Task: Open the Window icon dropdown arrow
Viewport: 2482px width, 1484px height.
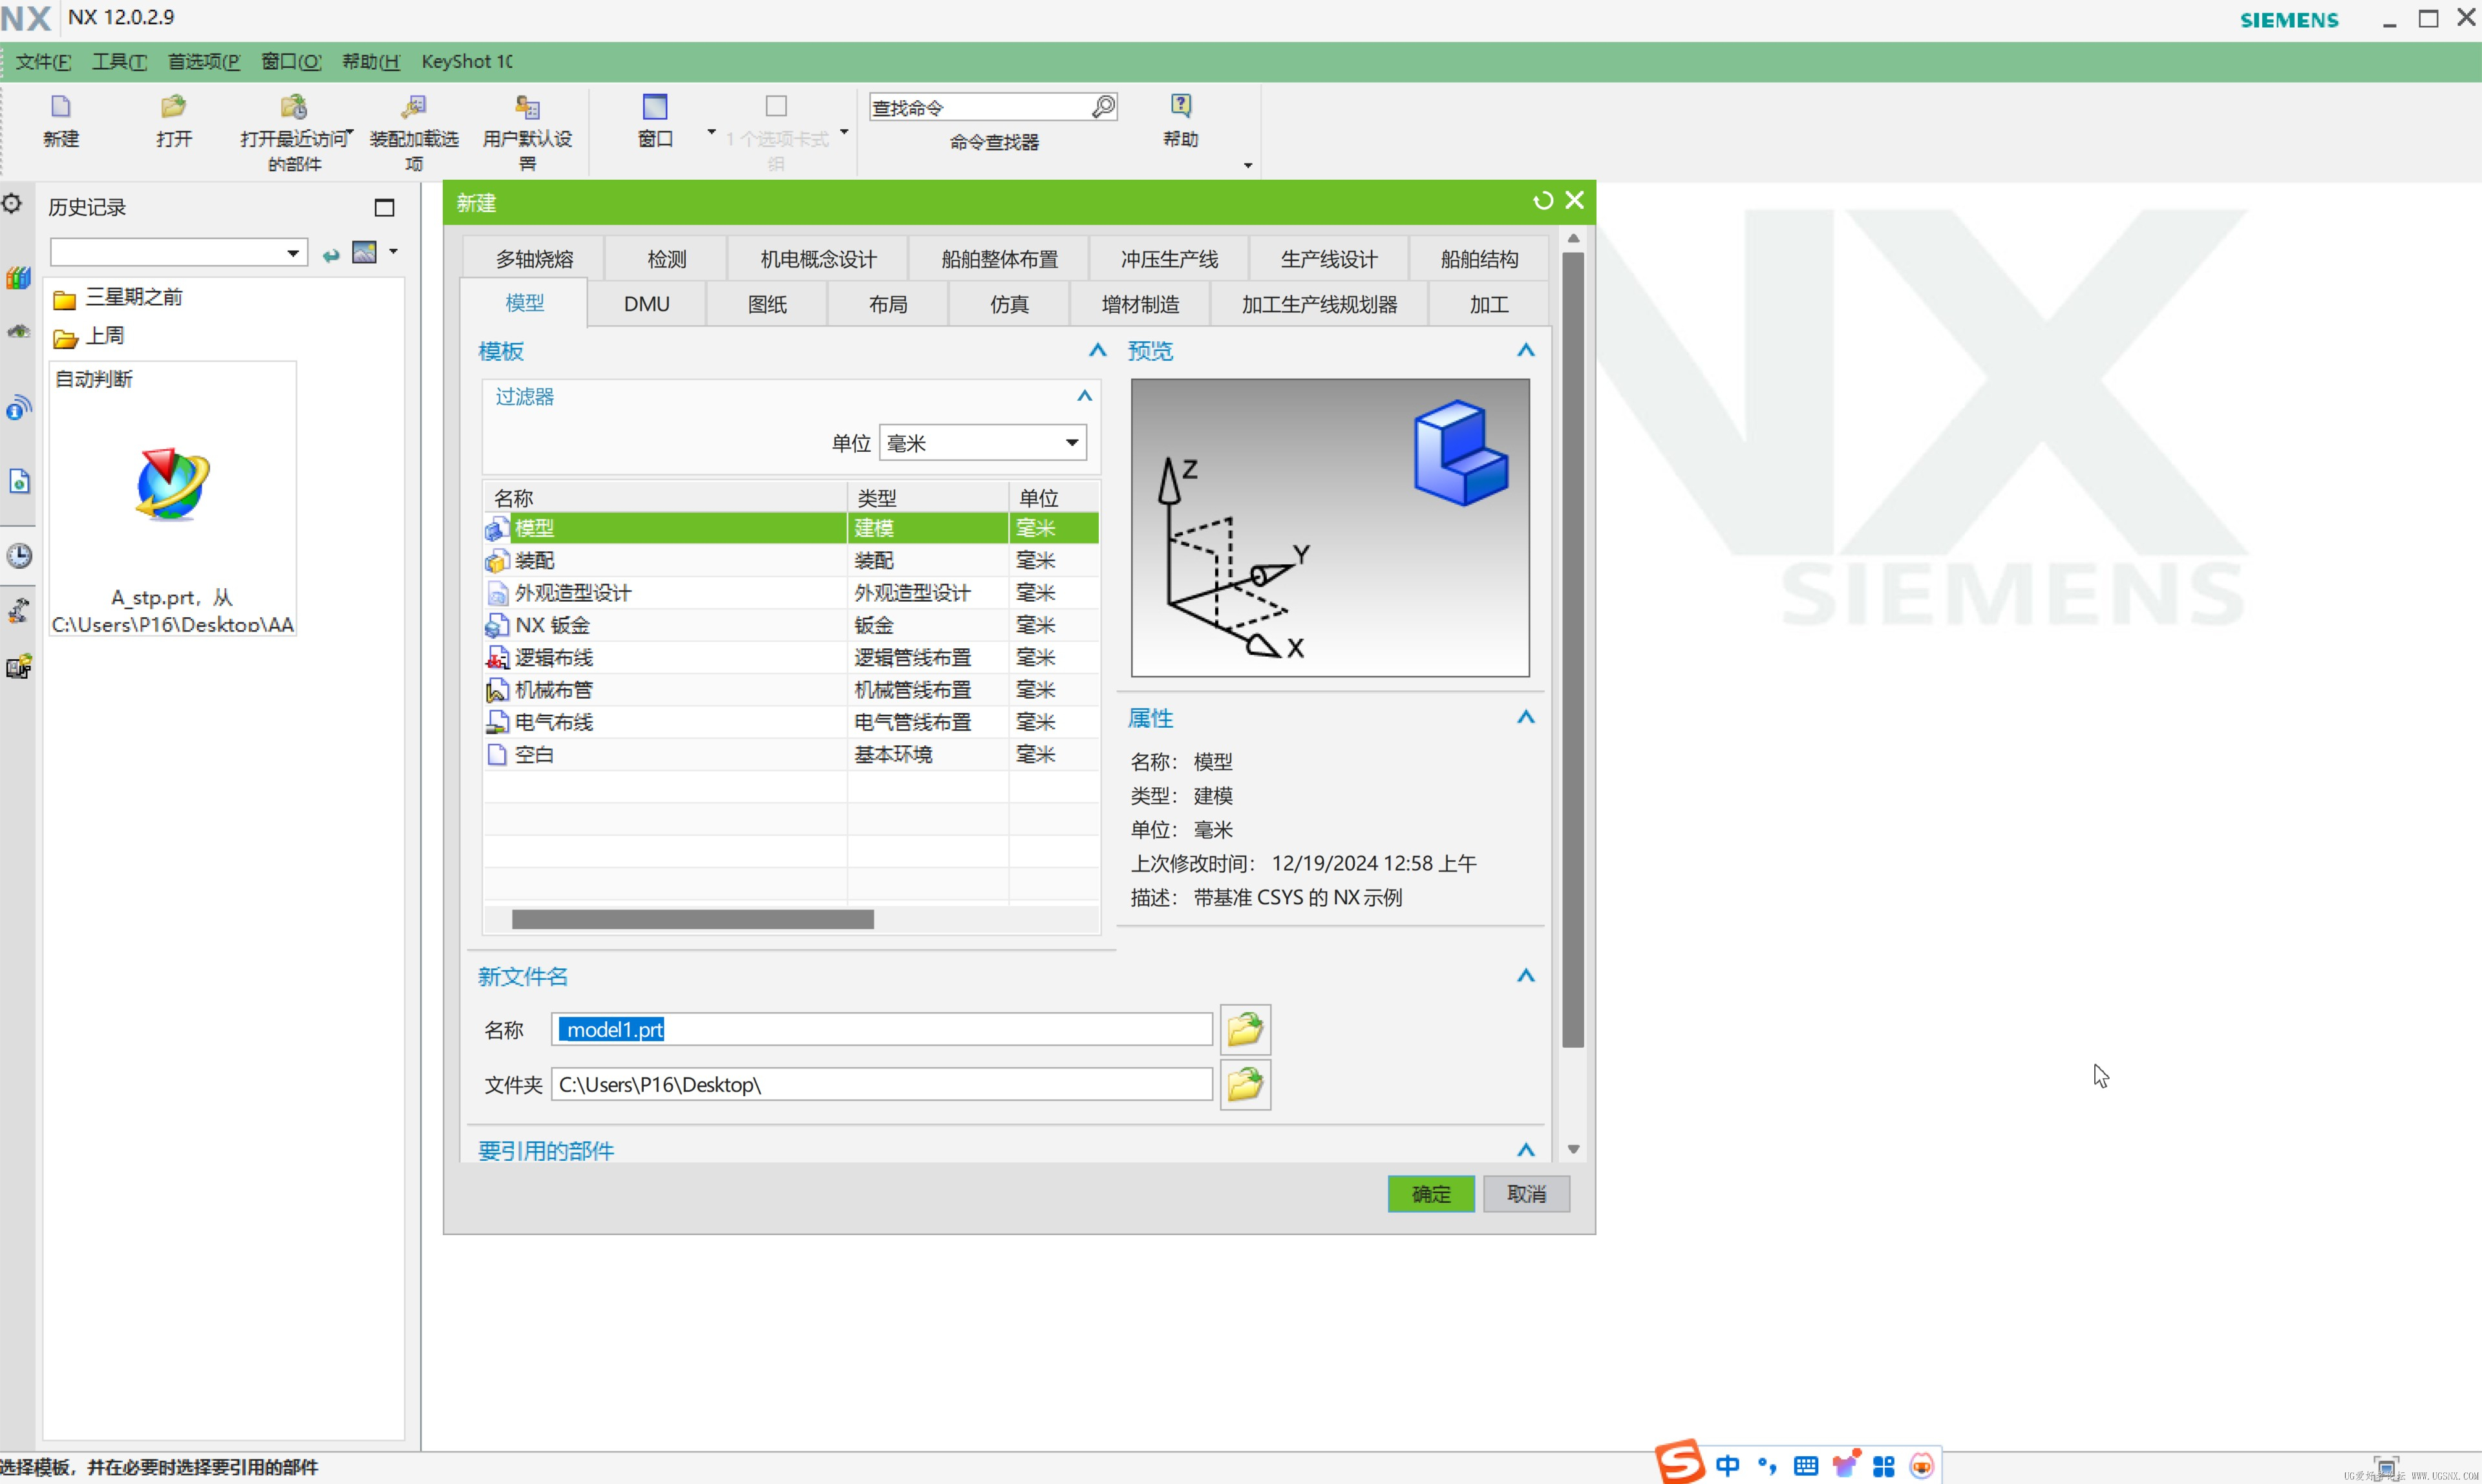Action: coord(711,132)
